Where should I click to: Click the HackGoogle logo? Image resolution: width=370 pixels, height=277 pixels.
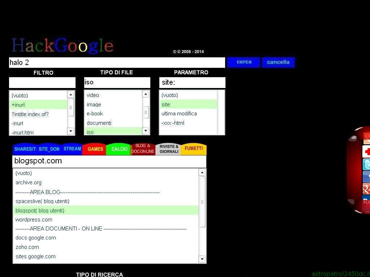(63, 45)
